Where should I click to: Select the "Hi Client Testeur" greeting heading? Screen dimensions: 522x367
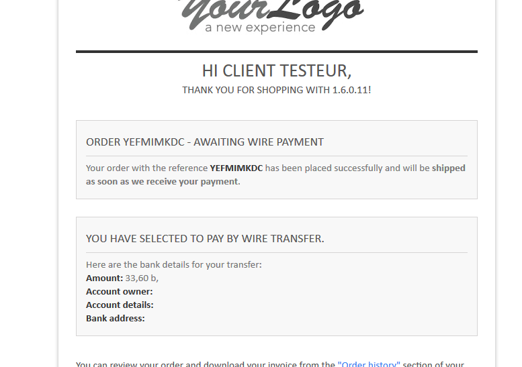tap(277, 71)
